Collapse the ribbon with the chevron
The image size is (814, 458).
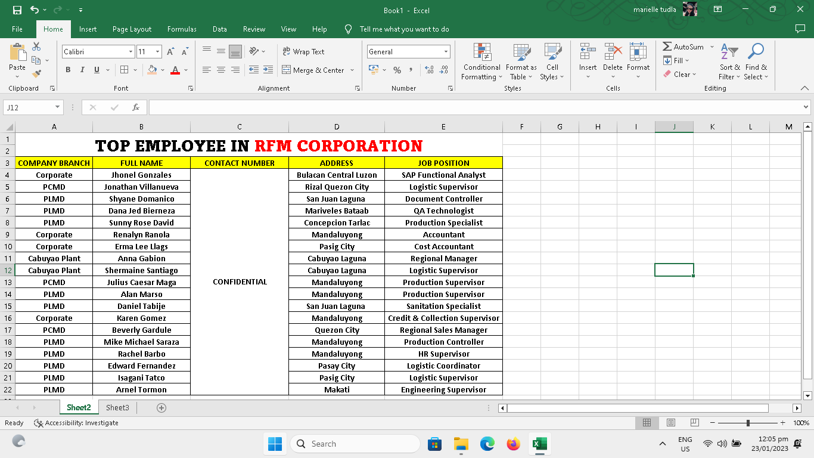pyautogui.click(x=804, y=88)
